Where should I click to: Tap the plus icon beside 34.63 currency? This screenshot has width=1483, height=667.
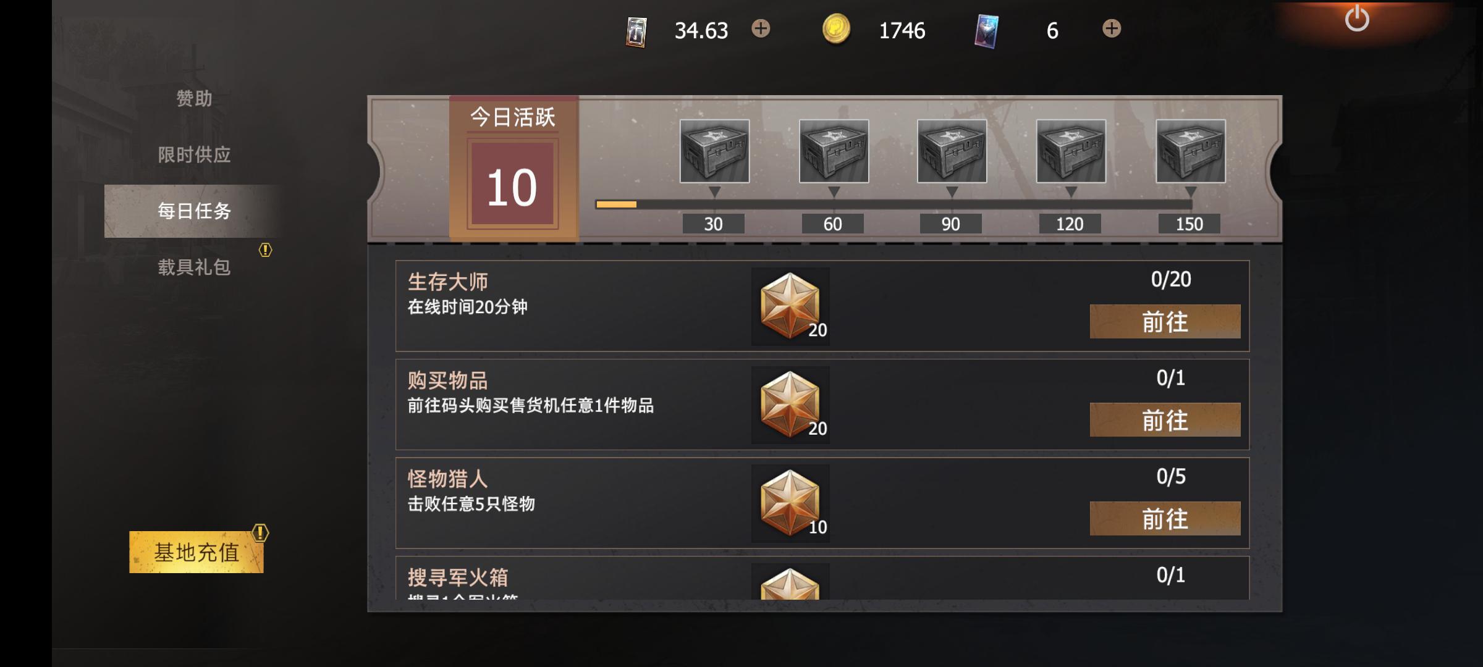[x=761, y=28]
